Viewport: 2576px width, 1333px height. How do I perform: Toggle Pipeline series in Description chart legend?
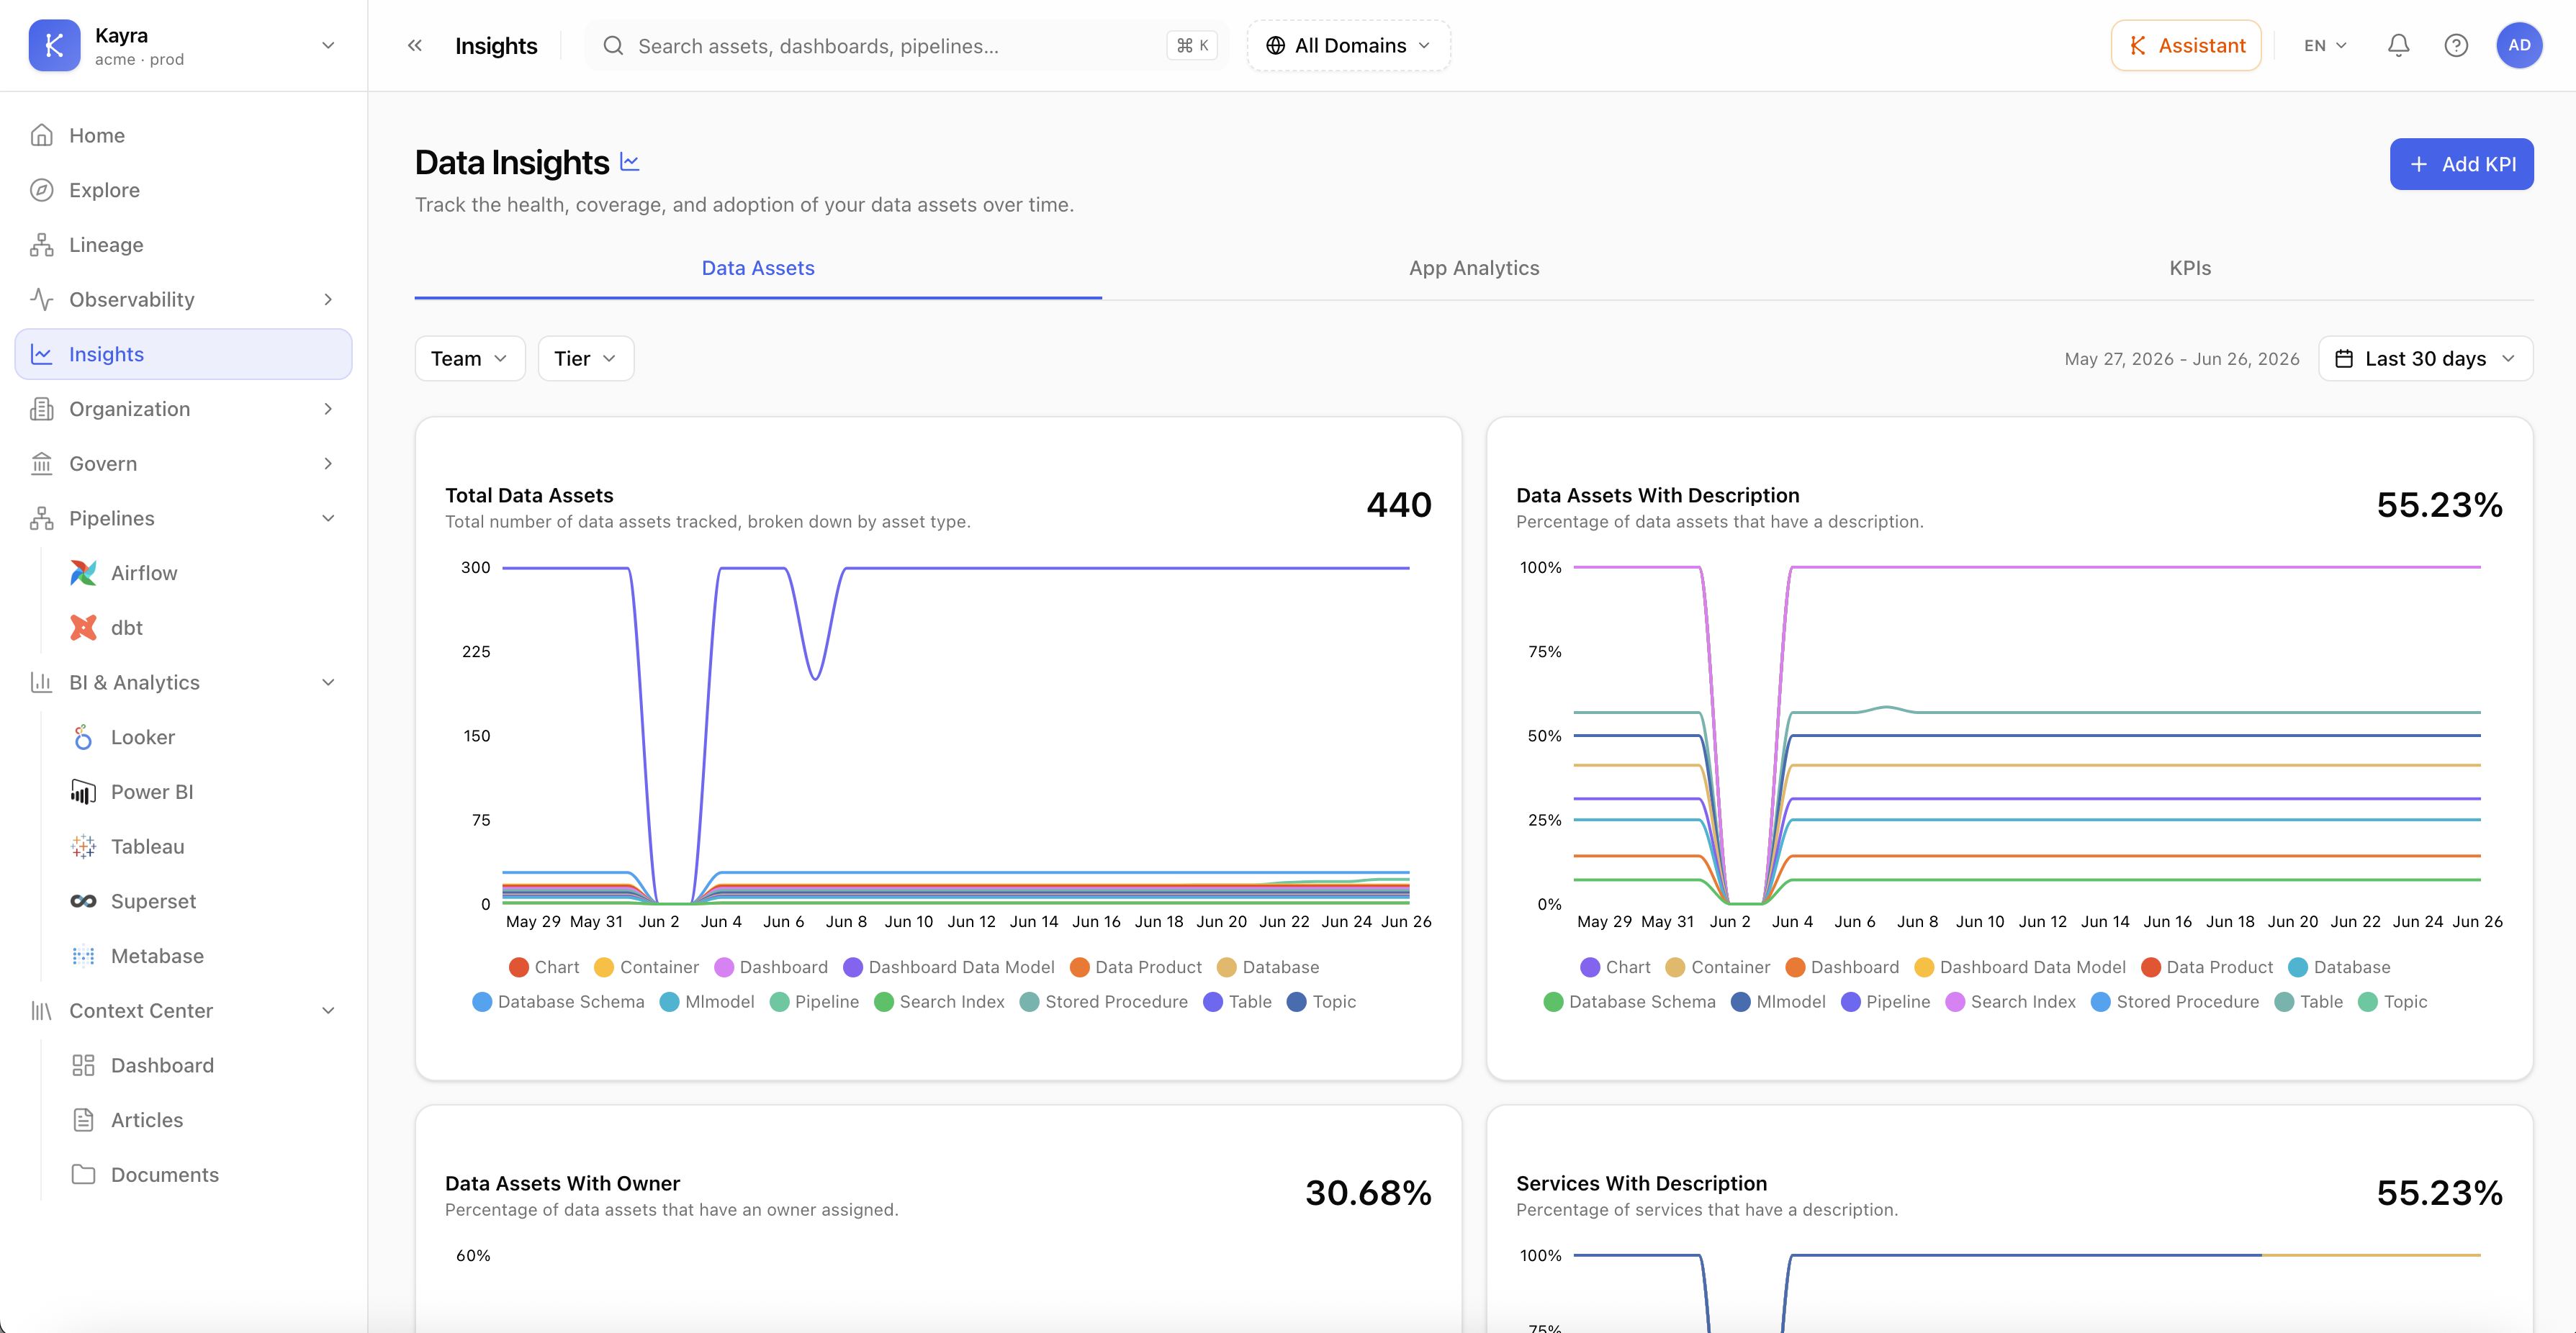[x=1885, y=1002]
